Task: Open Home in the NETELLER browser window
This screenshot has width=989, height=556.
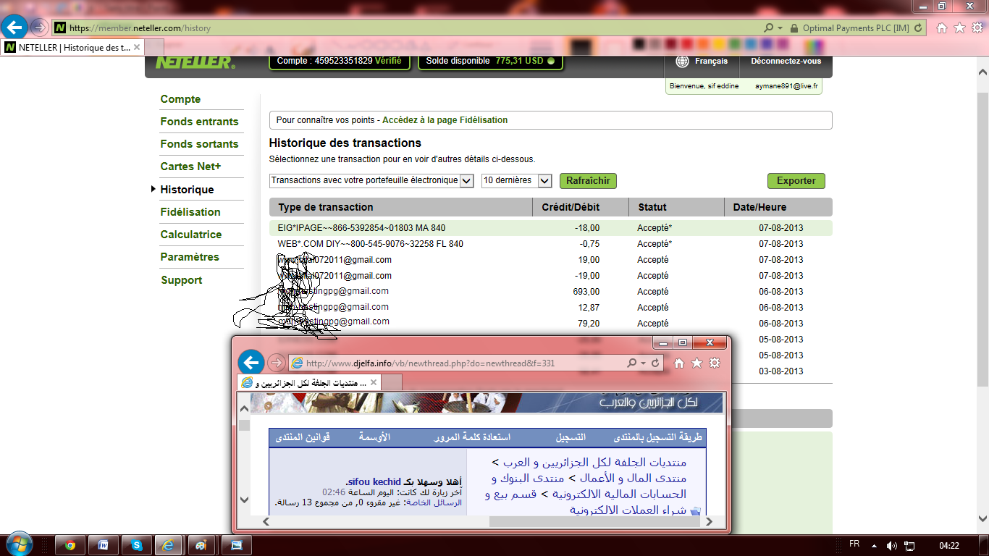Action: [942, 28]
